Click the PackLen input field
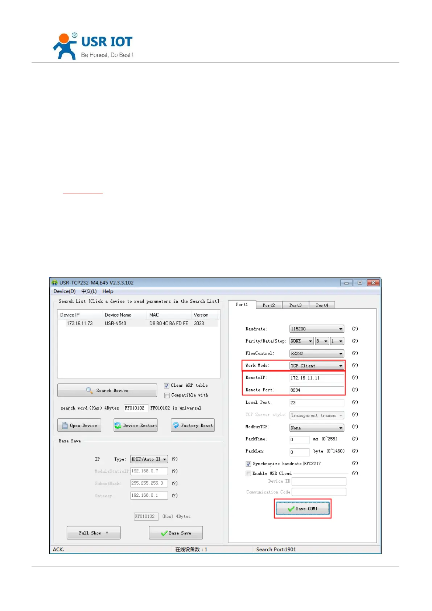This screenshot has height=611, width=432. tap(300, 452)
